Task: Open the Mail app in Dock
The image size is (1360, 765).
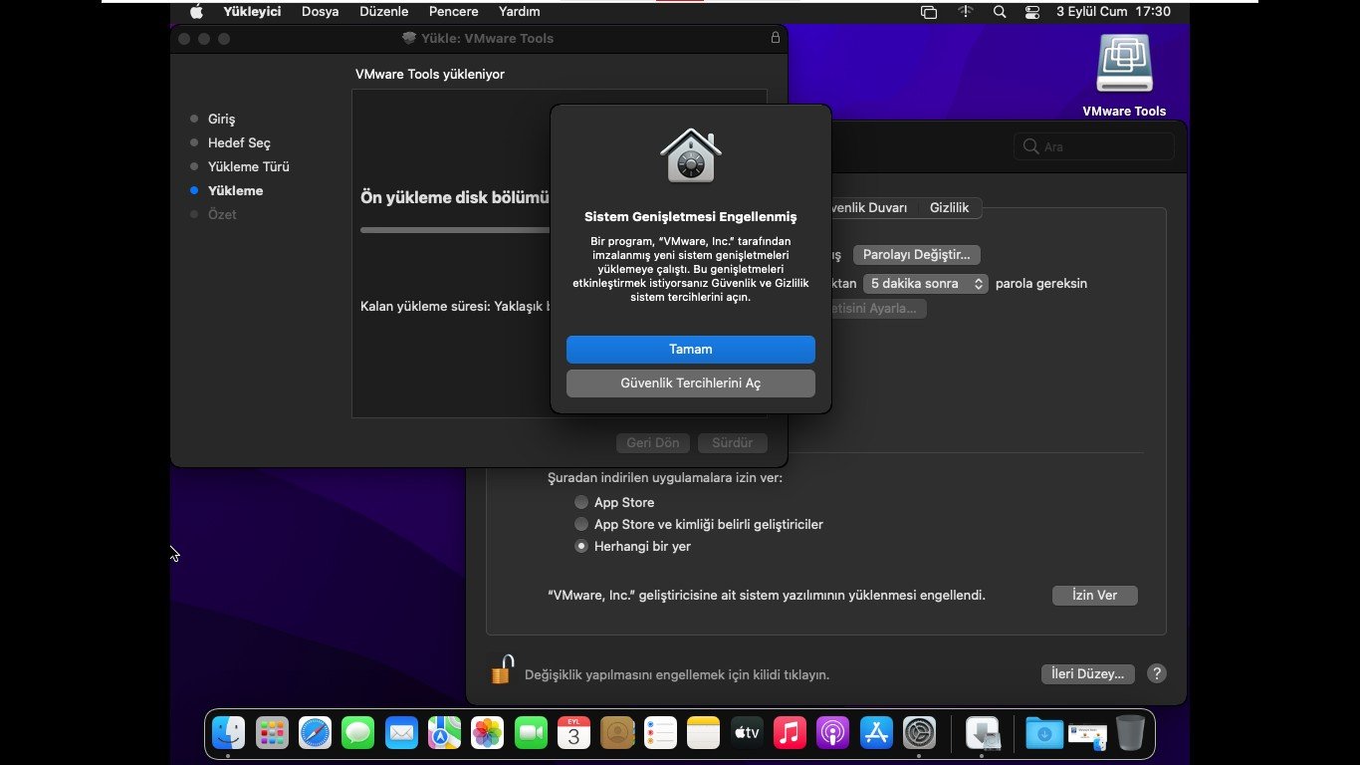Action: [401, 734]
